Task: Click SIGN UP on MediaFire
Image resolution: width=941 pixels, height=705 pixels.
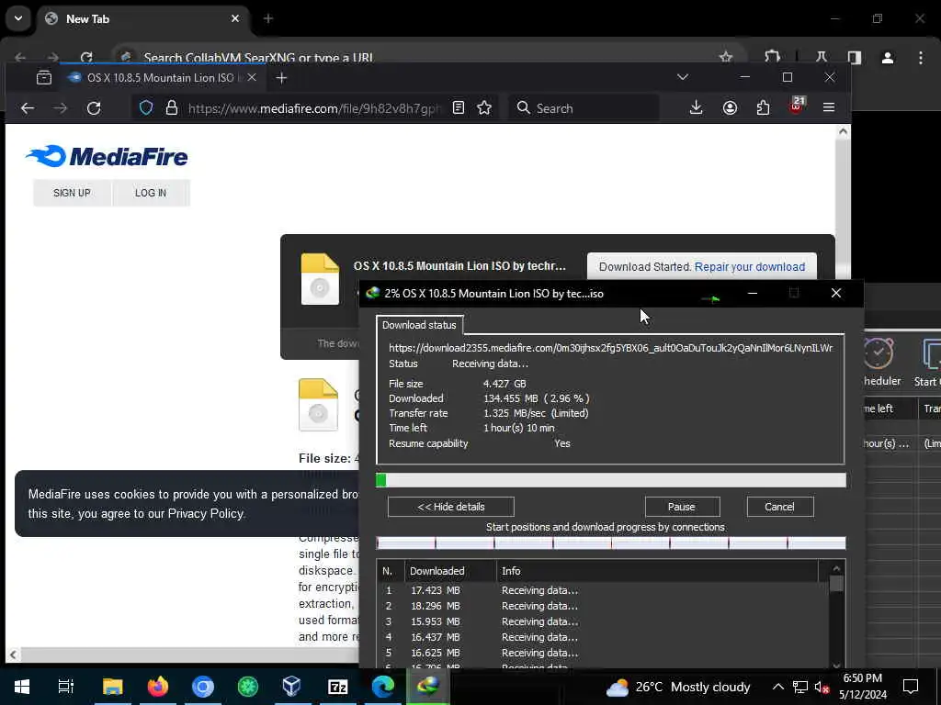Action: (x=72, y=193)
